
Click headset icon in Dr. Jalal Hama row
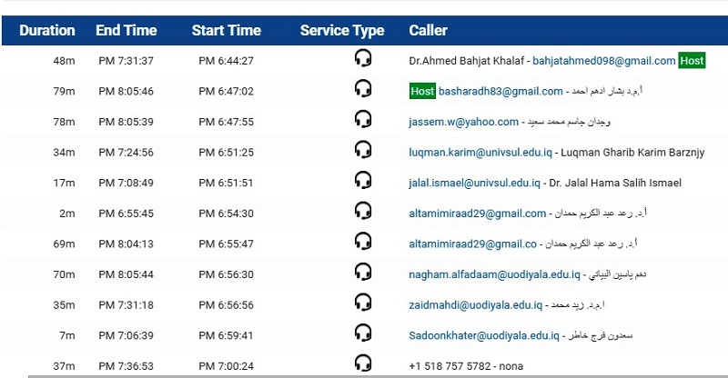[x=363, y=181]
